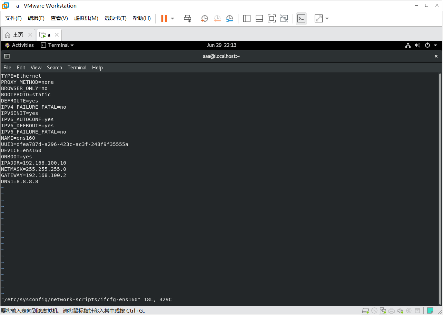The image size is (443, 315).
Task: Click the TYPE=Ethernet line
Action: click(21, 76)
